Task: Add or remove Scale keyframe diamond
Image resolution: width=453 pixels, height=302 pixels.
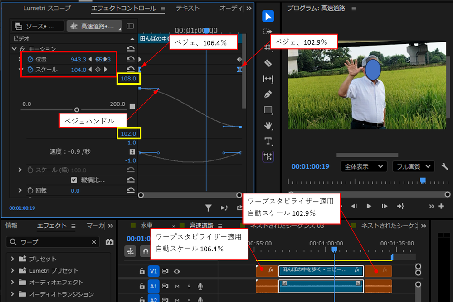Action: [98, 70]
